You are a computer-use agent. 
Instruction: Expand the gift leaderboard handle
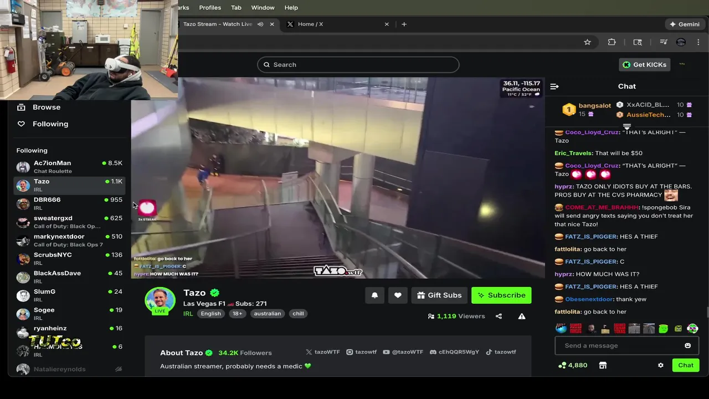[x=626, y=127]
